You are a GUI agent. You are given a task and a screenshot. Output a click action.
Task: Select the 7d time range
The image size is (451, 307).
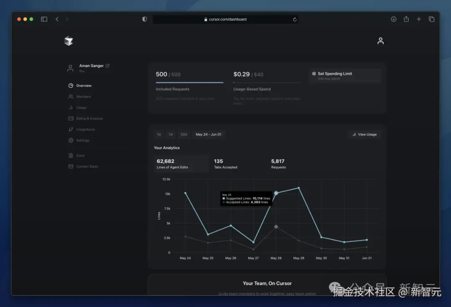(170, 134)
